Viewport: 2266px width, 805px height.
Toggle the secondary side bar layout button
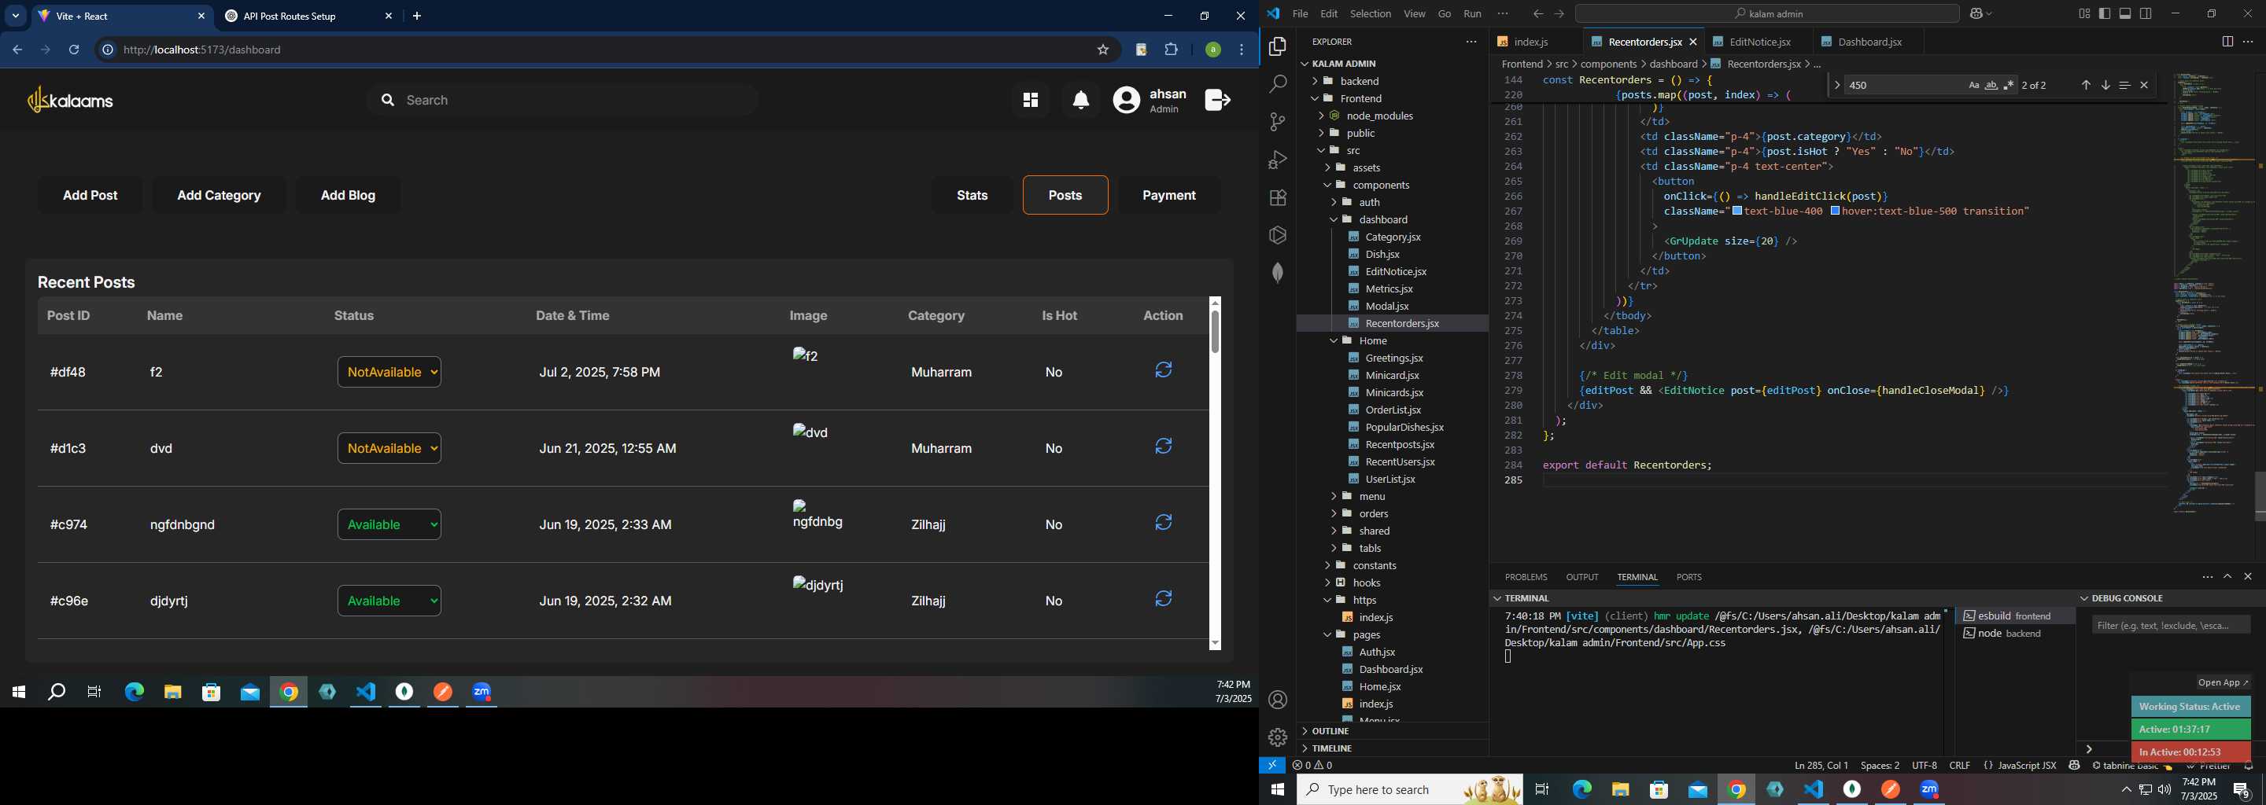pos(2146,13)
